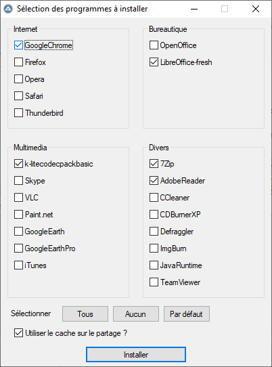
Task: Enable the Firefox checkbox
Action: 18,62
